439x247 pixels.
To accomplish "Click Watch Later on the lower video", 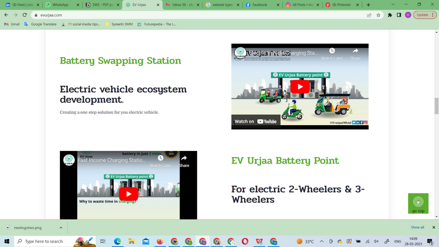I will (161, 161).
